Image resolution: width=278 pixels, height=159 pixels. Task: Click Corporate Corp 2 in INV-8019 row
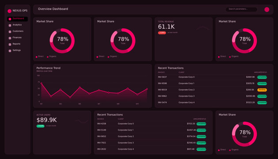pyautogui.click(x=187, y=90)
